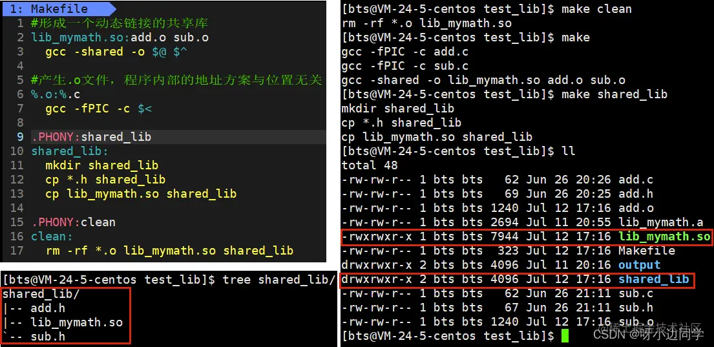The width and height of the screenshot is (714, 347).
Task: Click the 'll' command in the terminal
Action: [568, 151]
